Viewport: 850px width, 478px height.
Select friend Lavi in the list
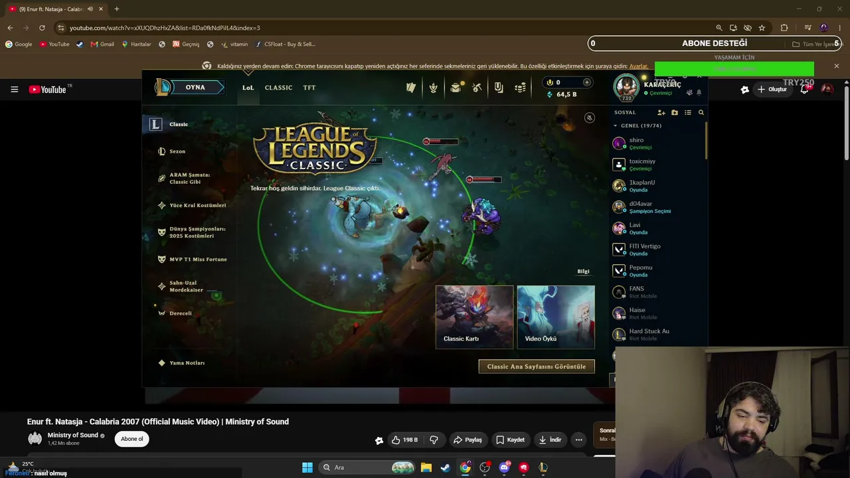pos(657,228)
